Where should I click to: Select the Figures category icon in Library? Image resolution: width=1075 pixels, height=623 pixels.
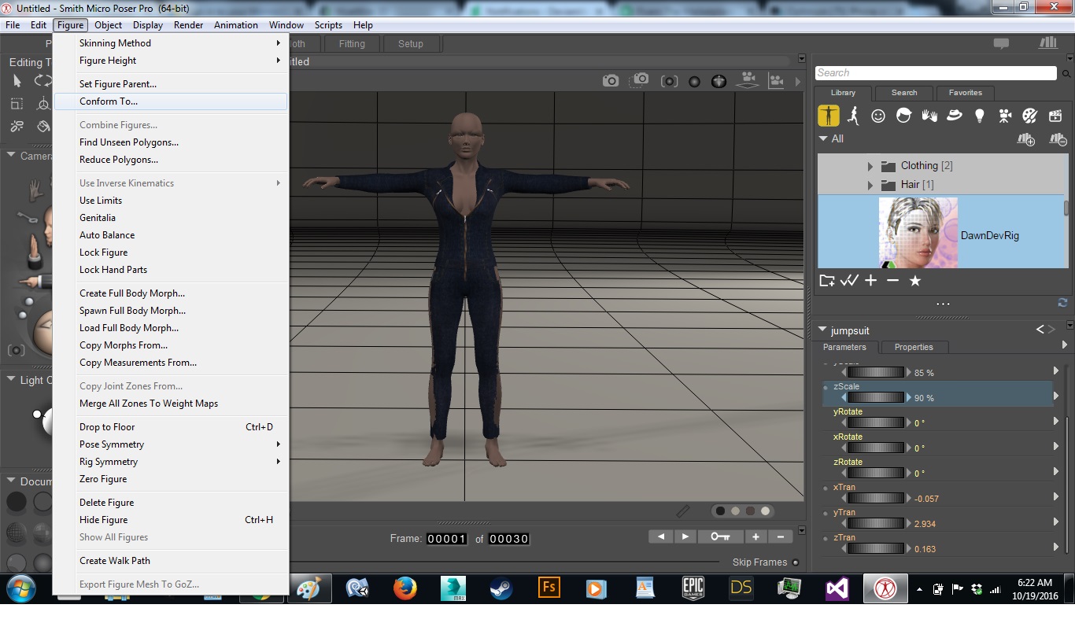point(828,116)
